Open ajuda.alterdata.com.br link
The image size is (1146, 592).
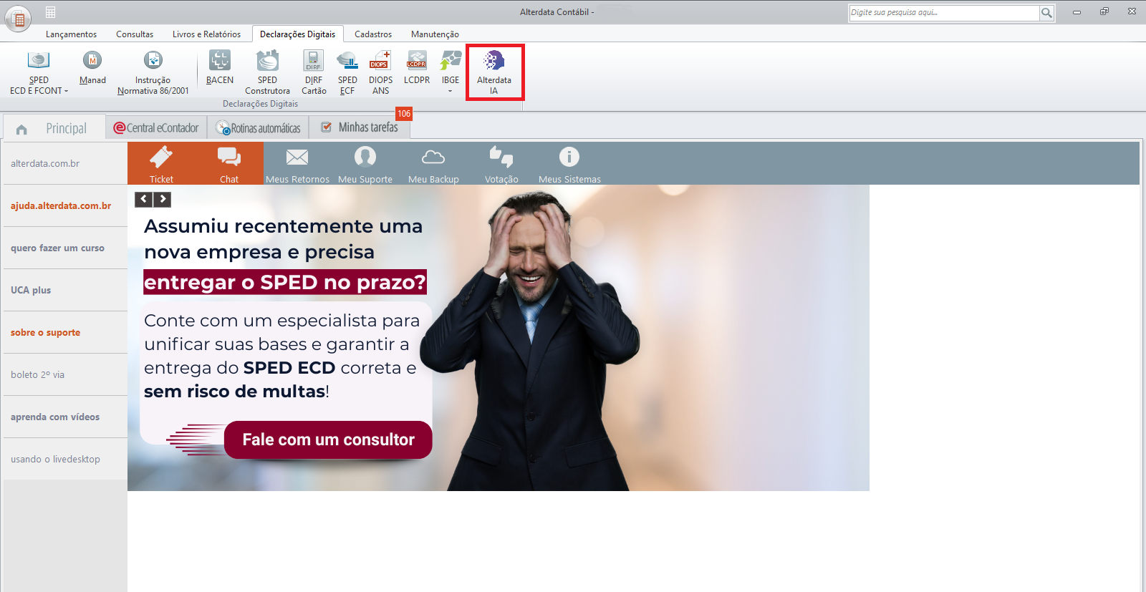click(x=61, y=206)
